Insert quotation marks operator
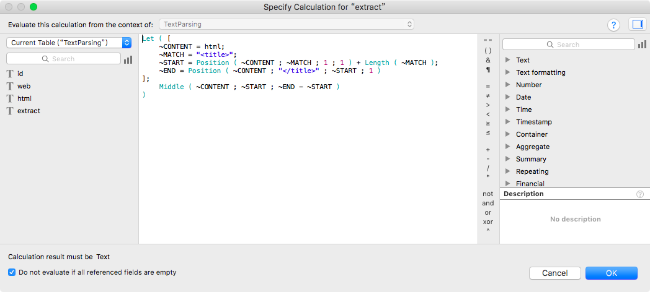 (x=488, y=41)
